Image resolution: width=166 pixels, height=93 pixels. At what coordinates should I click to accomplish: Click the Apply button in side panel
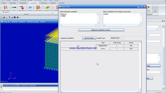pos(150,78)
